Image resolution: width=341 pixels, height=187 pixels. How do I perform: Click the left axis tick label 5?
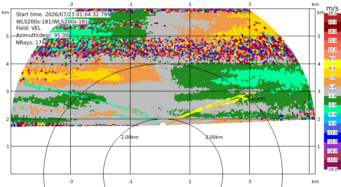(x=7, y=36)
